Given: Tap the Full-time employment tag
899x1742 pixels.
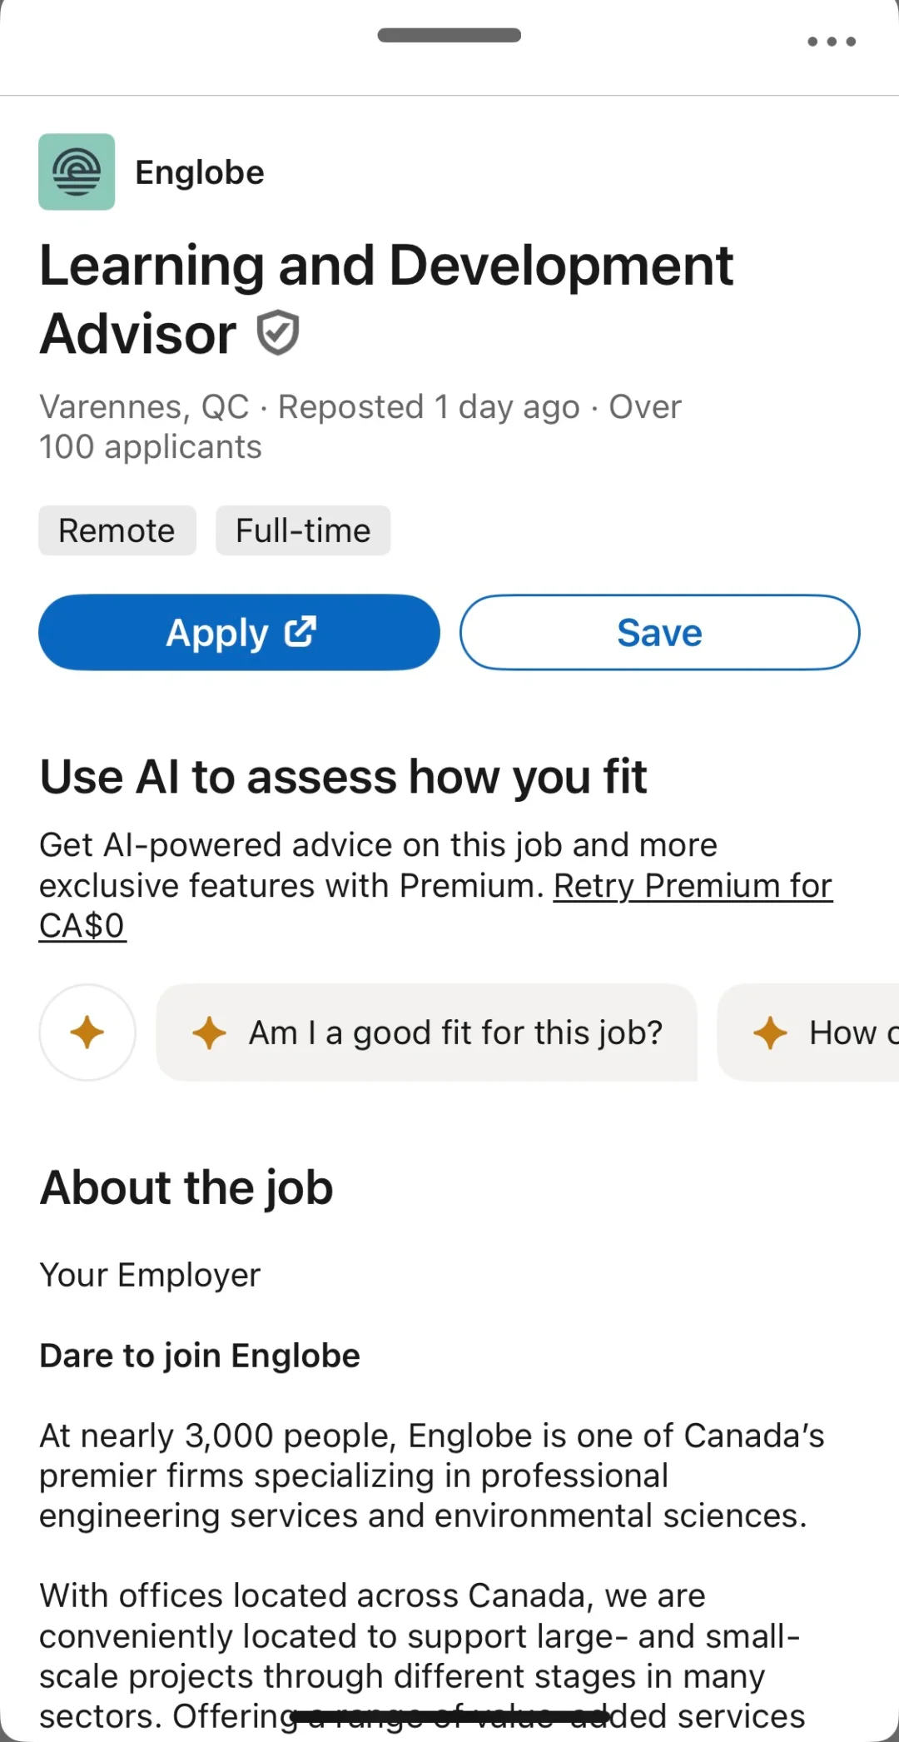Looking at the screenshot, I should click(303, 530).
